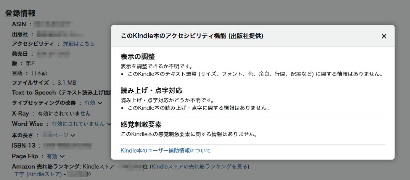
Task: Select the 読み上げ・点字対応 heading
Action: (151, 90)
